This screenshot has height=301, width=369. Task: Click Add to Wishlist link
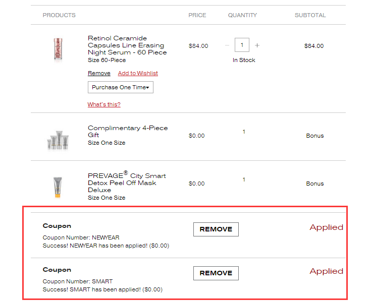pos(138,73)
